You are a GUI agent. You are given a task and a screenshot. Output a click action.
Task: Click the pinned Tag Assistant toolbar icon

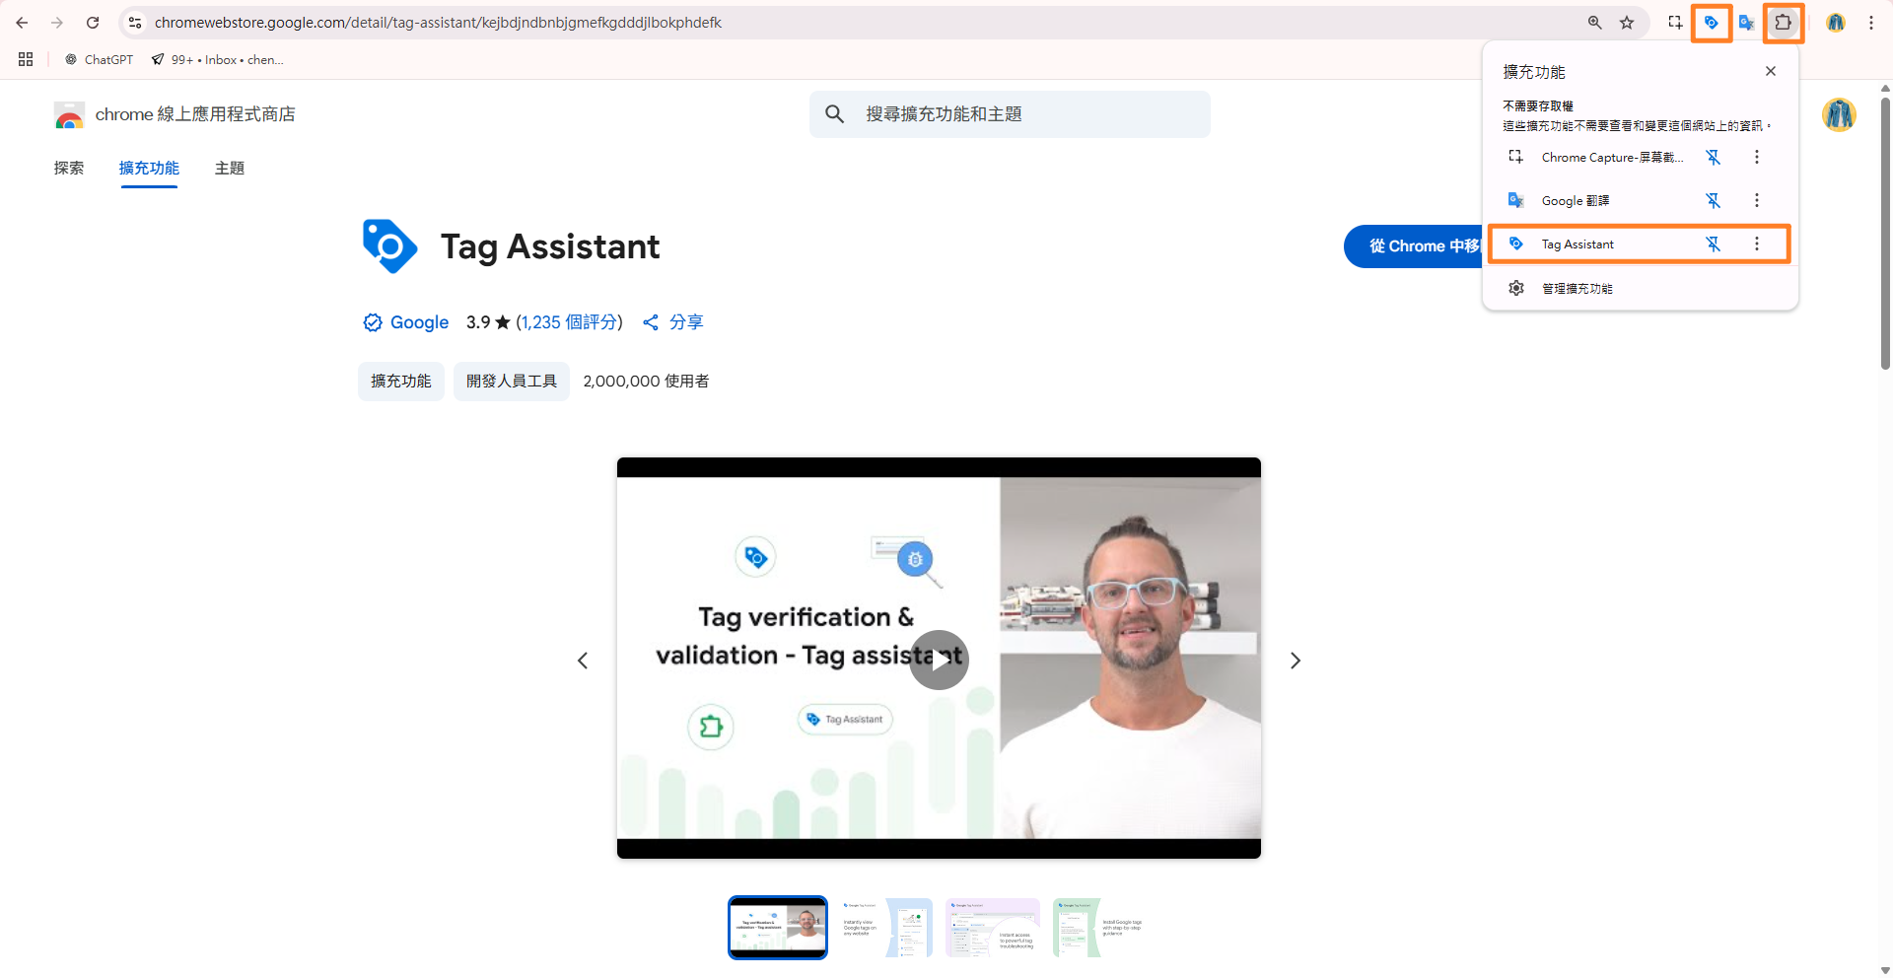1712,23
